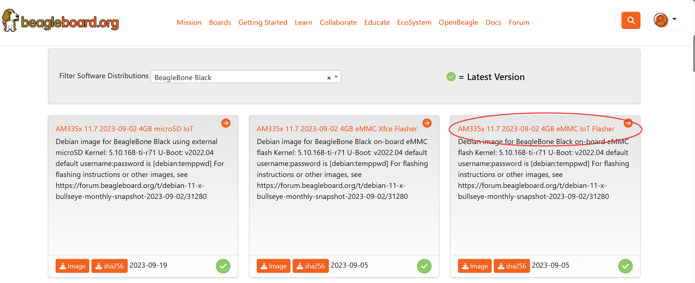Click the Latest Version legend checkmark
This screenshot has height=283, width=695.
tap(451, 77)
